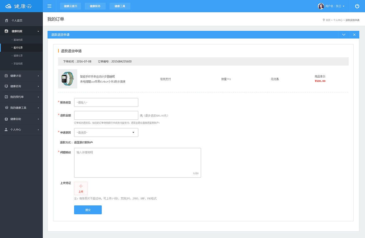Screen dimensions: 365x238
Task: Click the smartwatch product thumbnail
Action: click(x=68, y=79)
